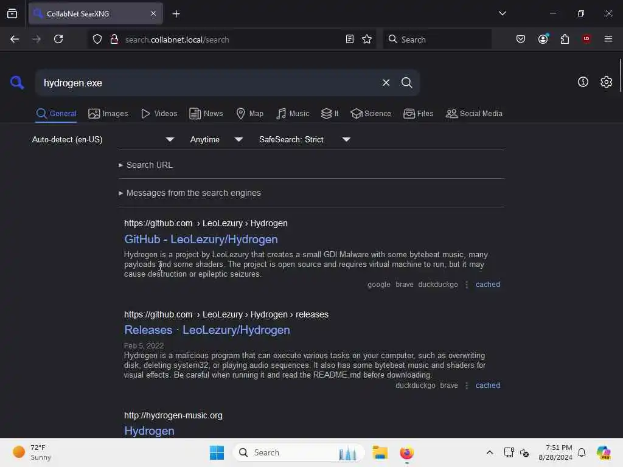
Task: Switch to the News category
Action: tap(206, 114)
